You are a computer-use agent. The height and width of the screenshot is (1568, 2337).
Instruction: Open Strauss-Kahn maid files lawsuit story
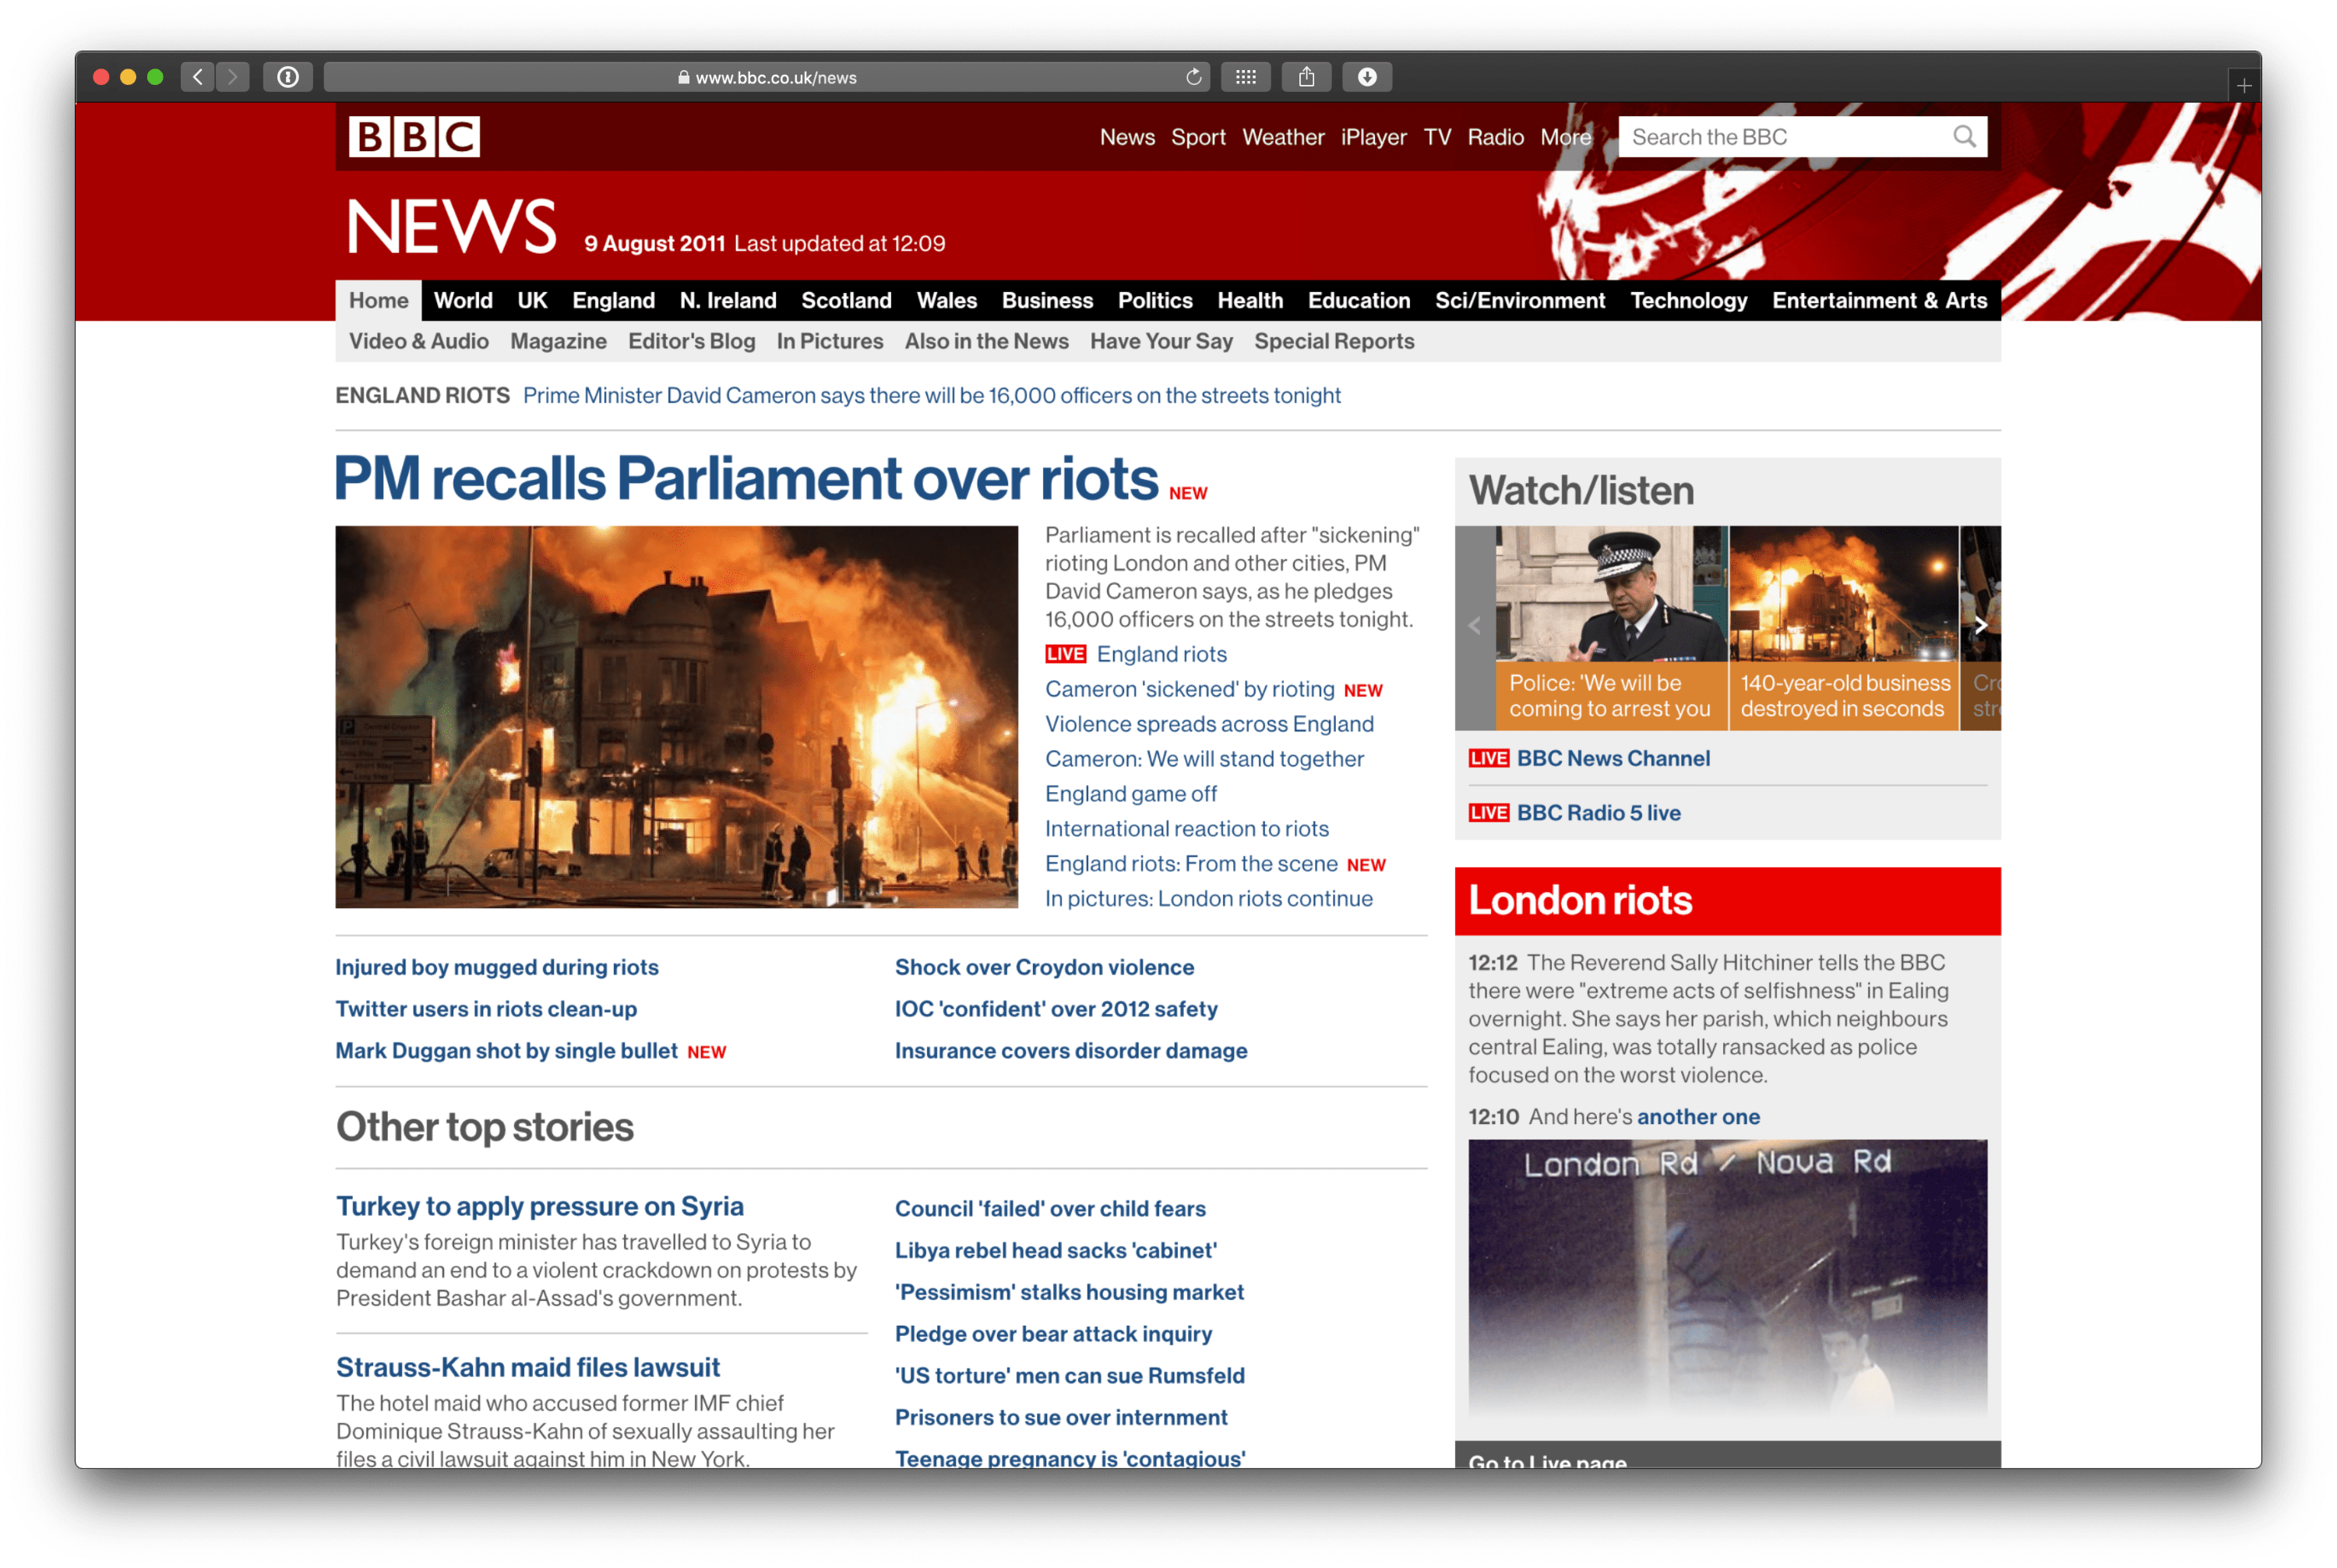(x=528, y=1367)
